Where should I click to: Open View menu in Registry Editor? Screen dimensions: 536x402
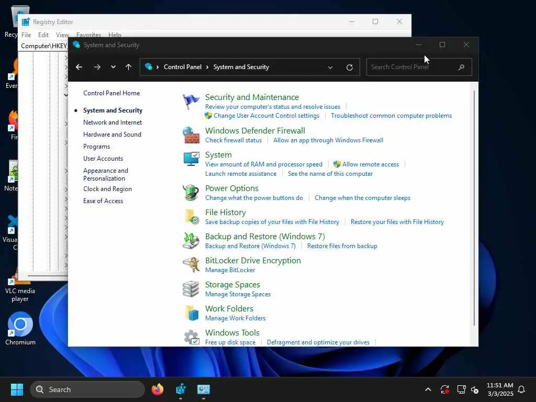click(62, 35)
